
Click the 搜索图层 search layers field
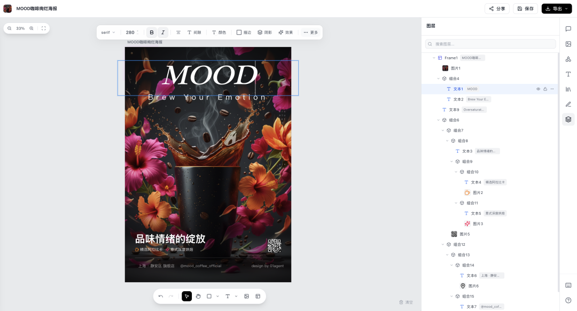tap(490, 44)
